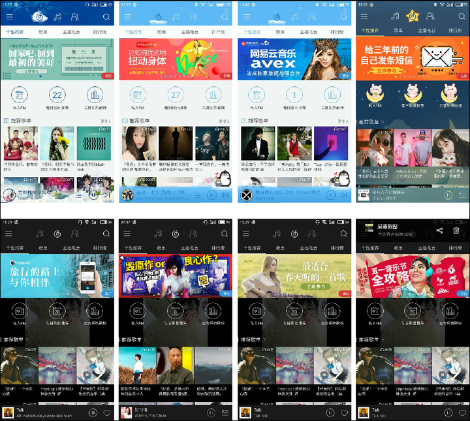Switch to 排行榜 tab on the 旅行的路上 screen

coord(100,248)
